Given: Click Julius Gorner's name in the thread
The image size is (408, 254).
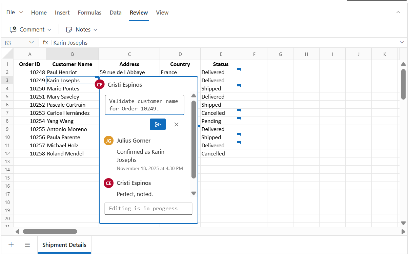Looking at the screenshot, I should pyautogui.click(x=134, y=141).
